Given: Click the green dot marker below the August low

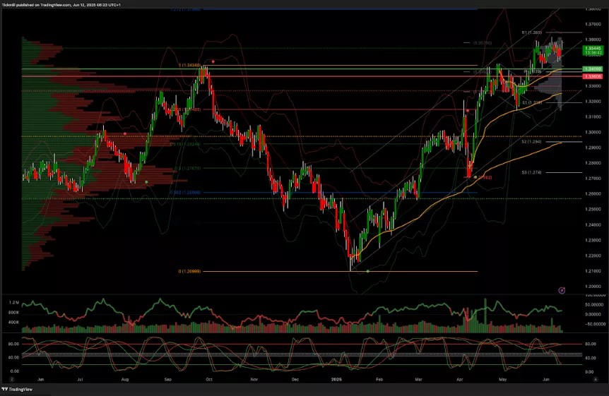Looking at the screenshot, I should (x=146, y=182).
